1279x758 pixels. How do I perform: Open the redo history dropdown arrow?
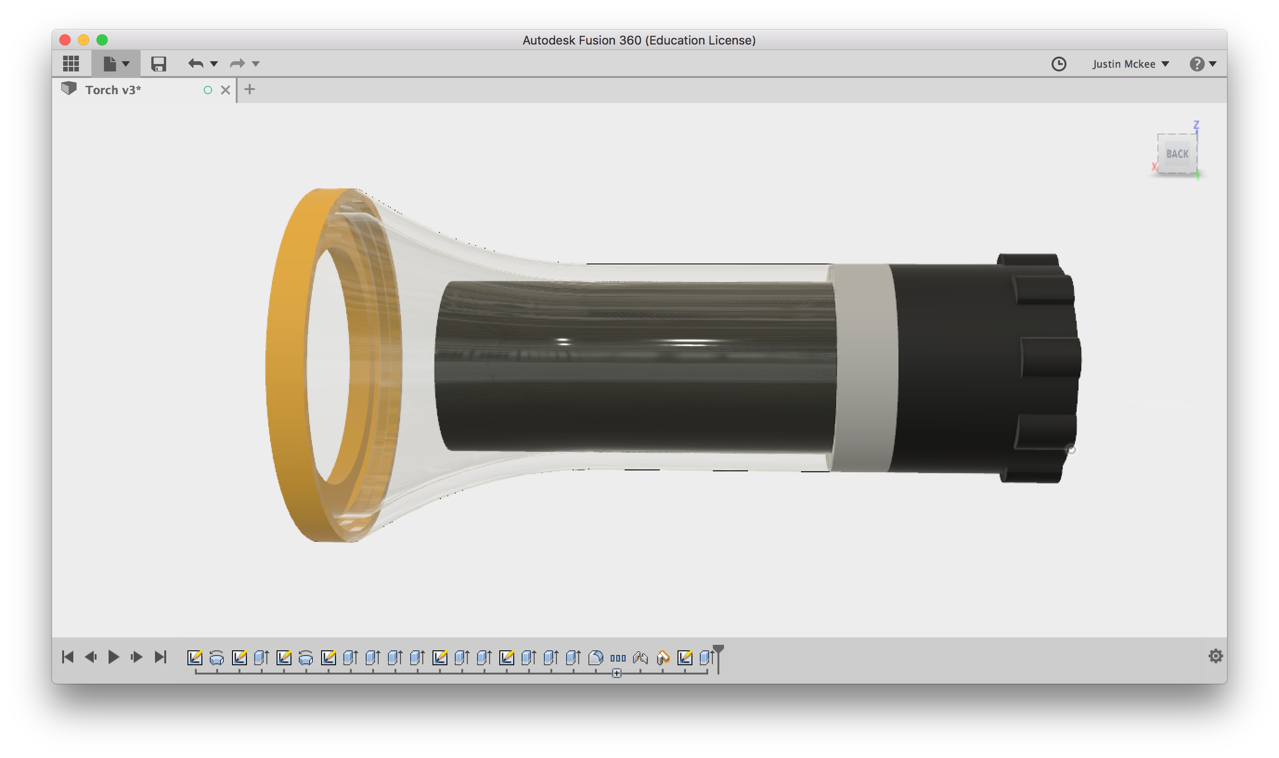pyautogui.click(x=256, y=64)
